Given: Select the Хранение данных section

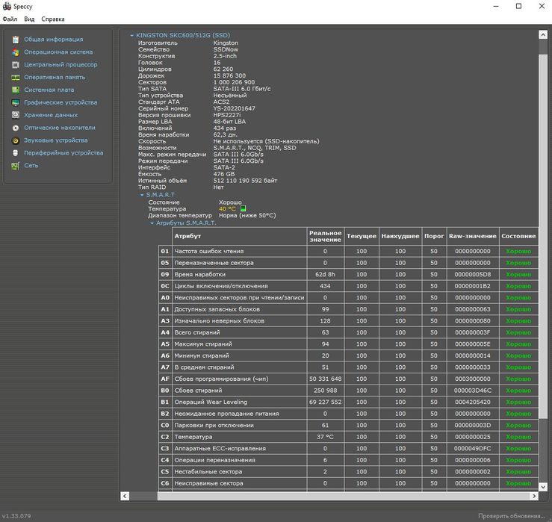Looking at the screenshot, I should point(51,115).
